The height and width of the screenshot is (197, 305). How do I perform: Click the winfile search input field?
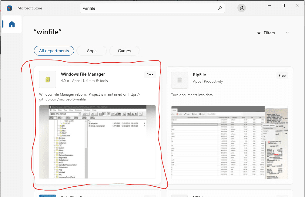click(152, 8)
